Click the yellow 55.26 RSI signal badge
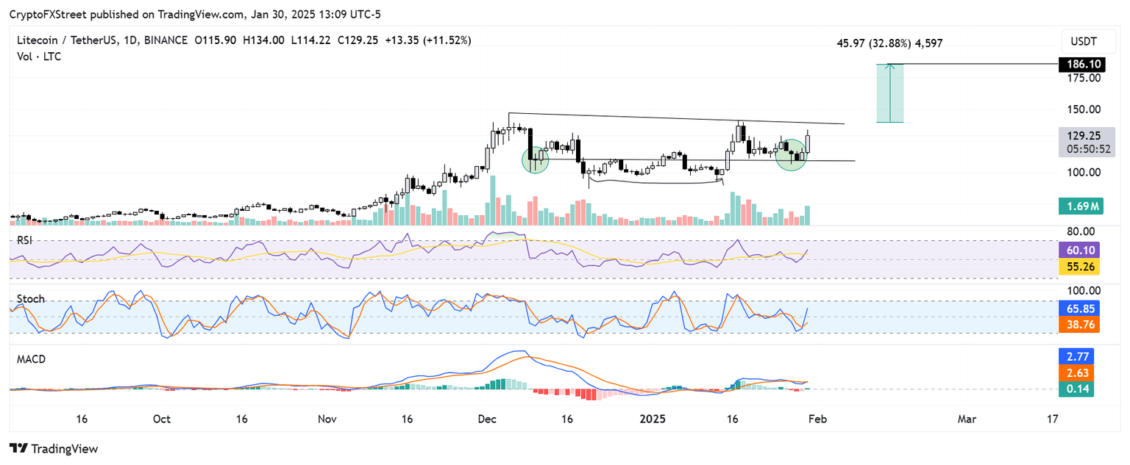 tap(1081, 267)
